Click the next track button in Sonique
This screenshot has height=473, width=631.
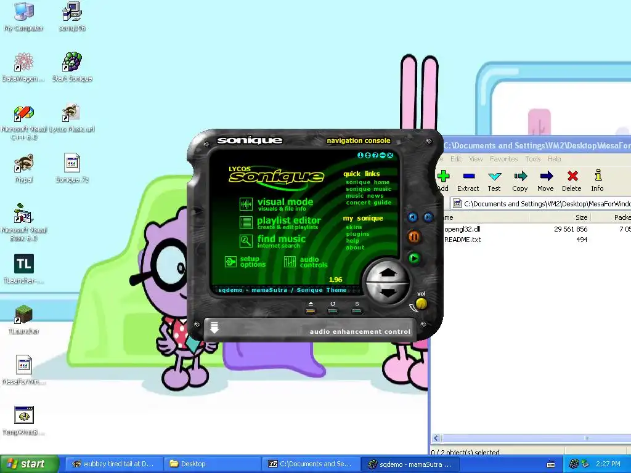[428, 217]
